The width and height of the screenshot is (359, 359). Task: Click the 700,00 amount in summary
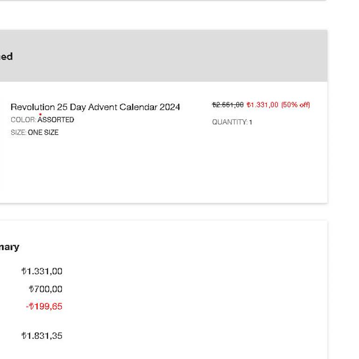pos(45,289)
